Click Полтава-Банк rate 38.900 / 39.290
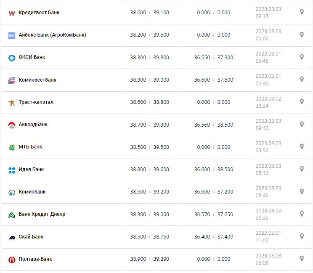Viewport: 313px width, 273px height. click(149, 259)
